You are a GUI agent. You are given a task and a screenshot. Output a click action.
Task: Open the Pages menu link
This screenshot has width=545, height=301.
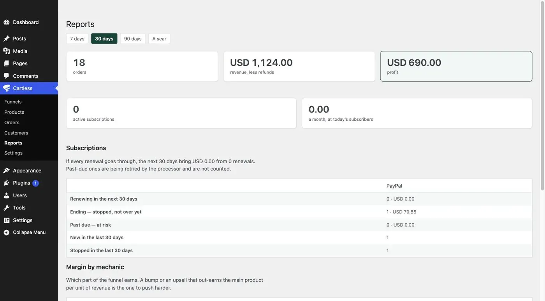(x=20, y=63)
